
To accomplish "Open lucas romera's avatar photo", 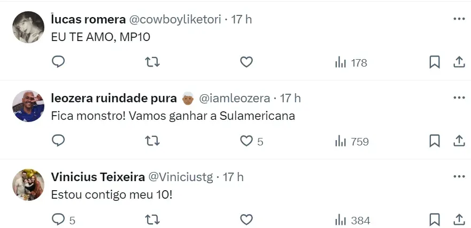I will 28,27.
